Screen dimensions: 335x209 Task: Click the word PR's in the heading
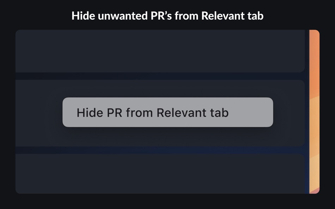[161, 16]
